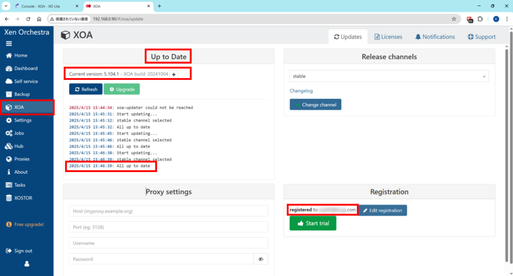This screenshot has width=513, height=276.
Task: Go to Dashboard in sidebar
Action: [x=25, y=68]
